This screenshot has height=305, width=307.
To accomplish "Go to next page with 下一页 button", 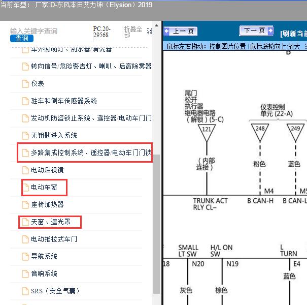I will pyautogui.click(x=256, y=30).
